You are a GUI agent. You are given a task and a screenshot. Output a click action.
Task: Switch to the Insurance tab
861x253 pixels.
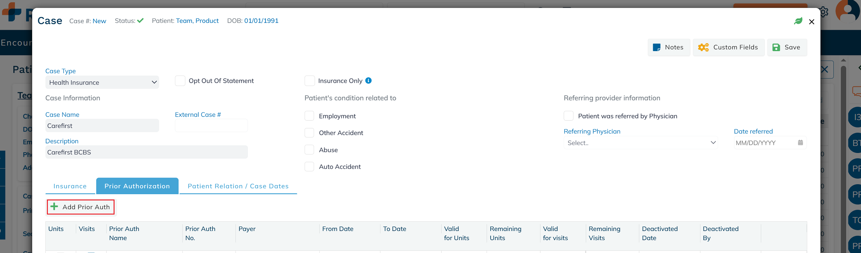click(x=70, y=186)
